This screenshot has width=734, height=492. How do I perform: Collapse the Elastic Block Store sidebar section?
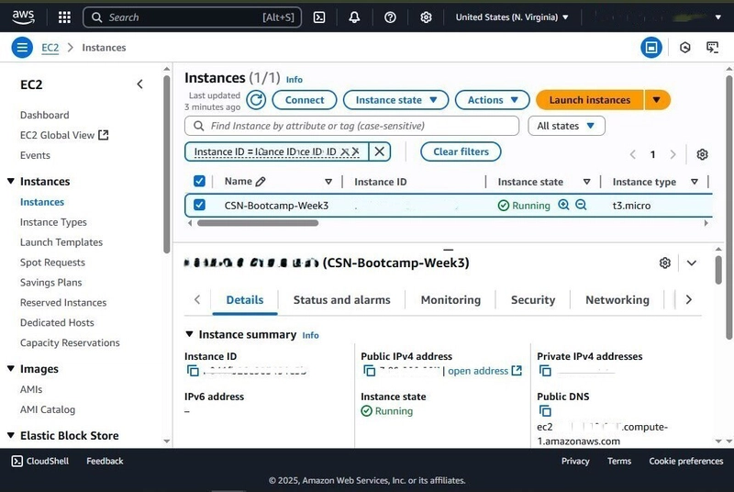tap(11, 435)
